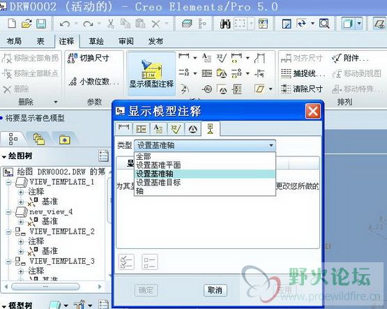Expand 基准 under VIEW_TEMPLATE_1
The height and width of the screenshot is (309, 387).
[x=21, y=202]
